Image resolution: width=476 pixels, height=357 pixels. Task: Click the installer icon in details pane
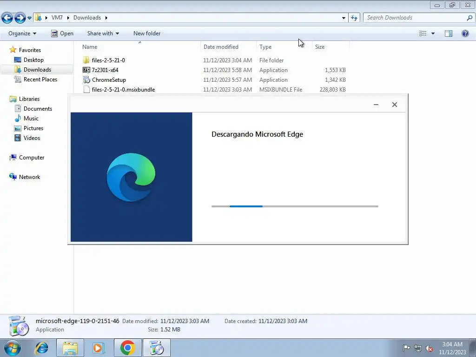pyautogui.click(x=19, y=326)
